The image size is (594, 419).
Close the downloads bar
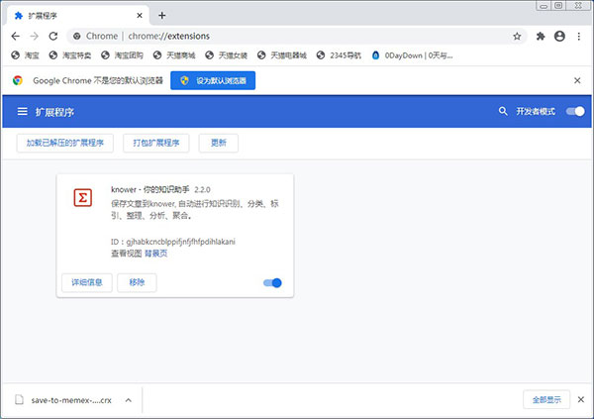point(581,399)
